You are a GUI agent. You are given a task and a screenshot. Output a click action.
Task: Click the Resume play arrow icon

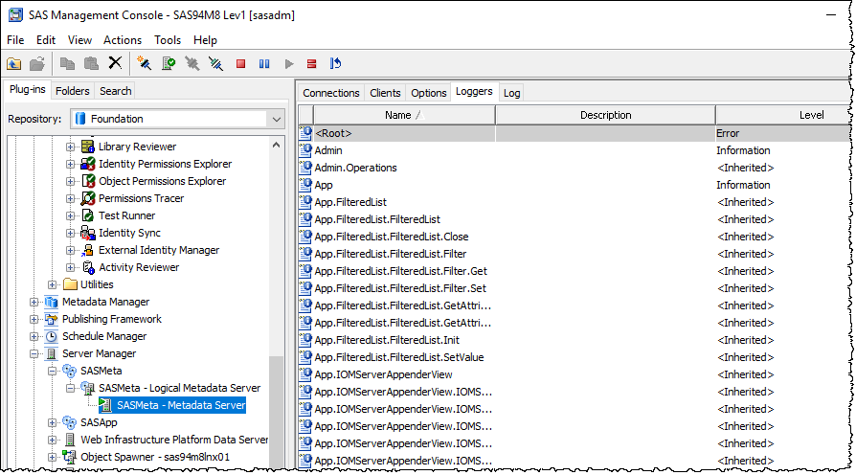[289, 64]
